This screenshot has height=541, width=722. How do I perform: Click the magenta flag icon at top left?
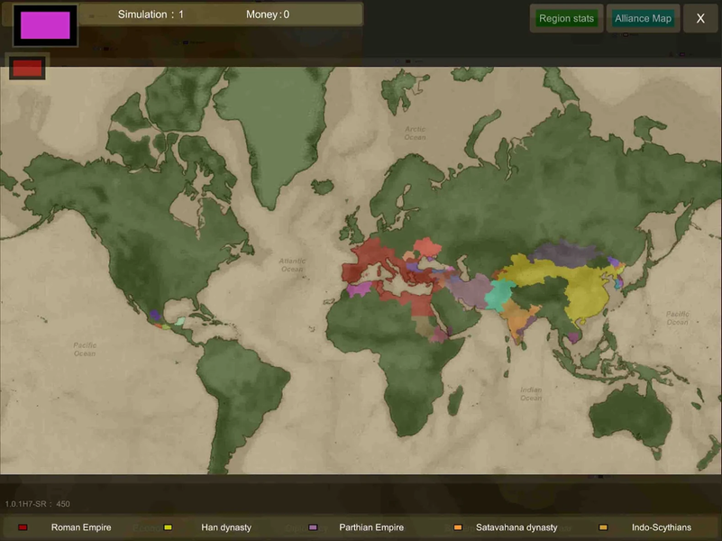[43, 24]
